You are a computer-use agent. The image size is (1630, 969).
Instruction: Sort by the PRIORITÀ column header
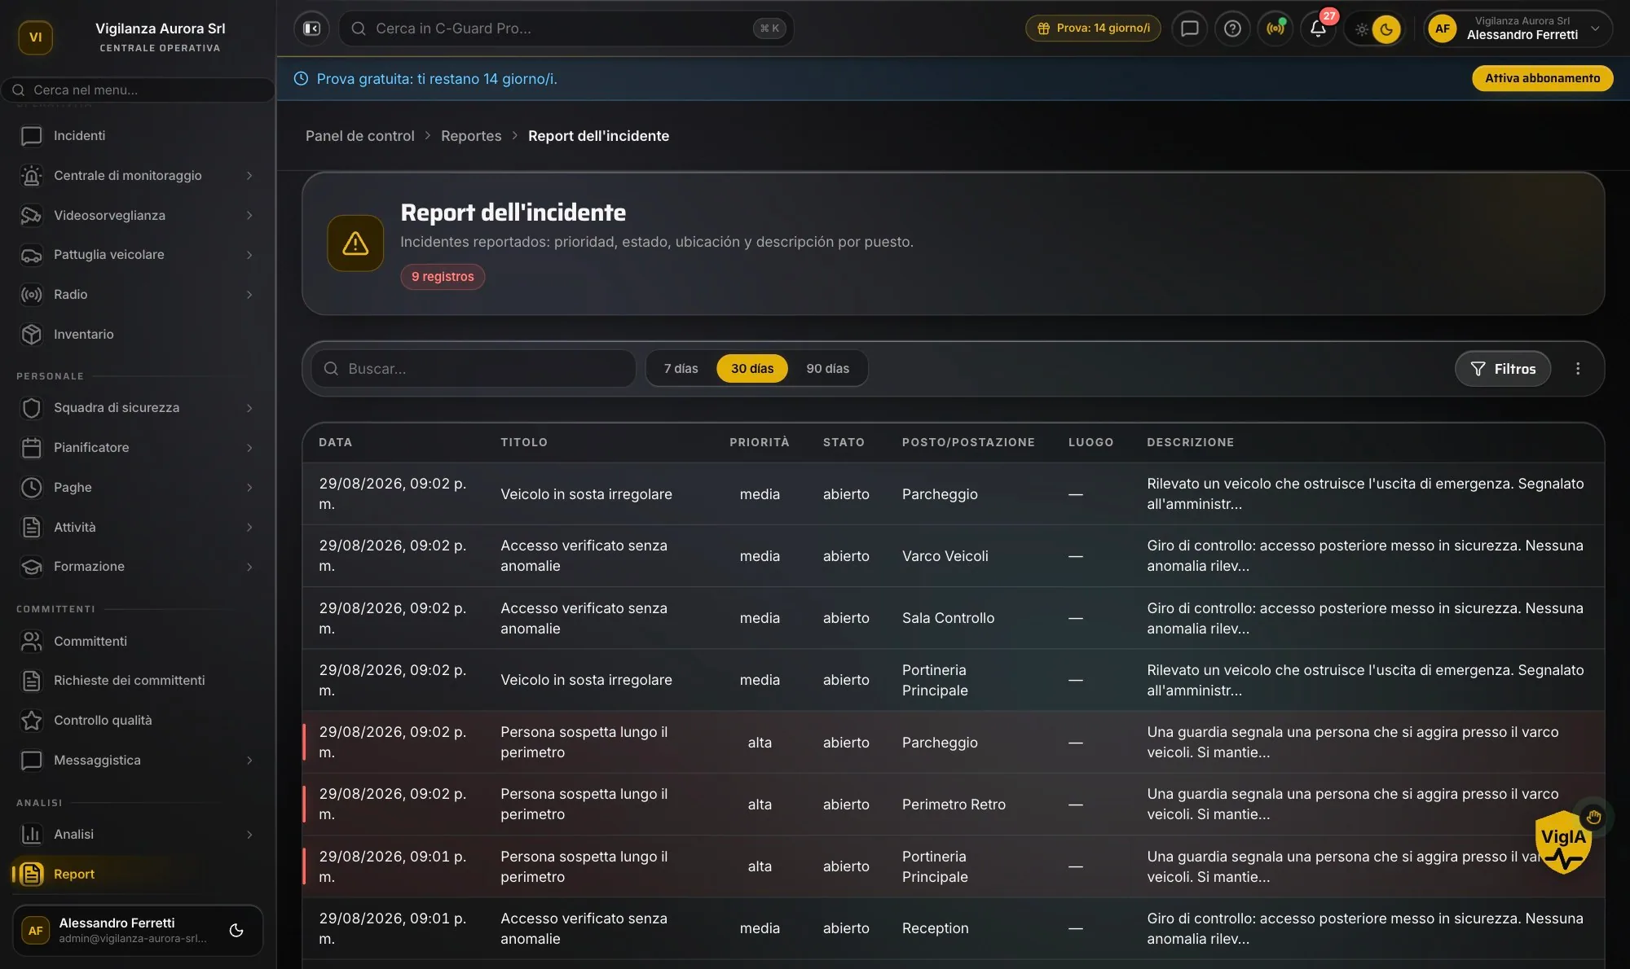click(759, 442)
